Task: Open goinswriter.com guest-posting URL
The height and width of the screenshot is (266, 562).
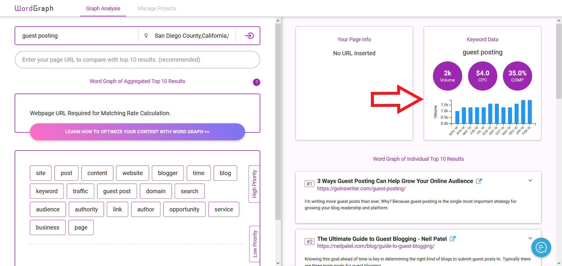Action: click(361, 189)
